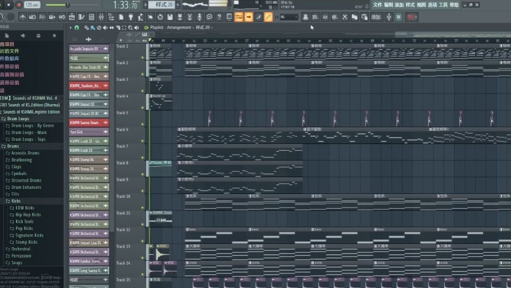Toggle mute LED on Track 4
Screen dimensions: 511x288
point(142,107)
